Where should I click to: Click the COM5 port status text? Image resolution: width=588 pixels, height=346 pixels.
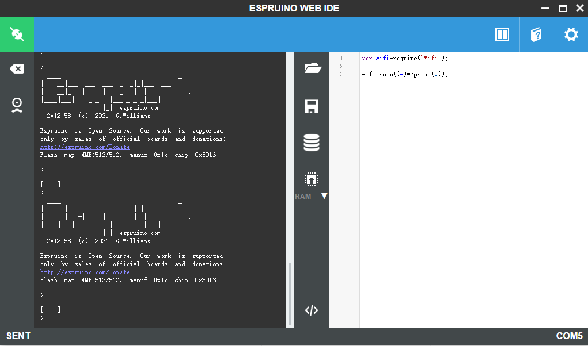[570, 336]
